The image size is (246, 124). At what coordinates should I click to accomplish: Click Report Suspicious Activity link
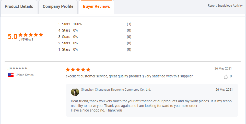[x=225, y=6]
